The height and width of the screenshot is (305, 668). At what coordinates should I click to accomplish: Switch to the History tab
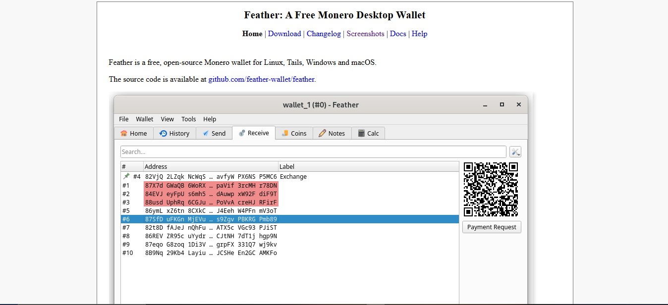pos(174,133)
